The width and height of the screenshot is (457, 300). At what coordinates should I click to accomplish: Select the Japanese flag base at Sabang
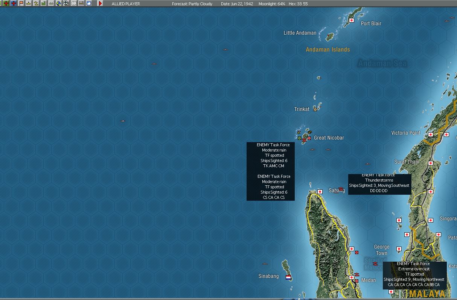tap(320, 192)
